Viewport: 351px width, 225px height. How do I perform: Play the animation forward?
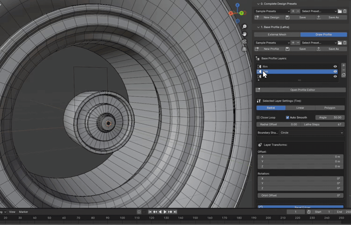[x=165, y=212]
